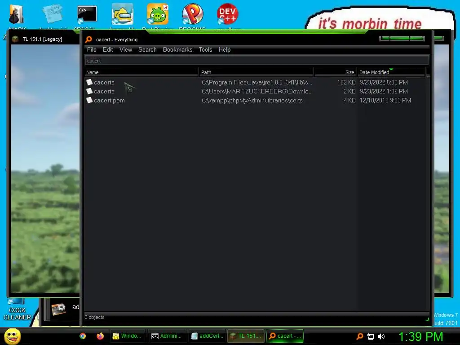Viewport: 460px width, 345px height.
Task: Select the 2 KB cacerts file name
Action: pos(104,92)
